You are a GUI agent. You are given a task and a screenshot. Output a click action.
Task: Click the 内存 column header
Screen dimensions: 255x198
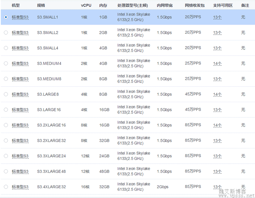[x=103, y=6]
